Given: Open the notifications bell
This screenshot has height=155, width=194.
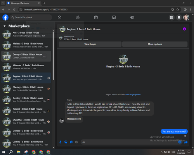Looking at the screenshot, I should [179, 17].
